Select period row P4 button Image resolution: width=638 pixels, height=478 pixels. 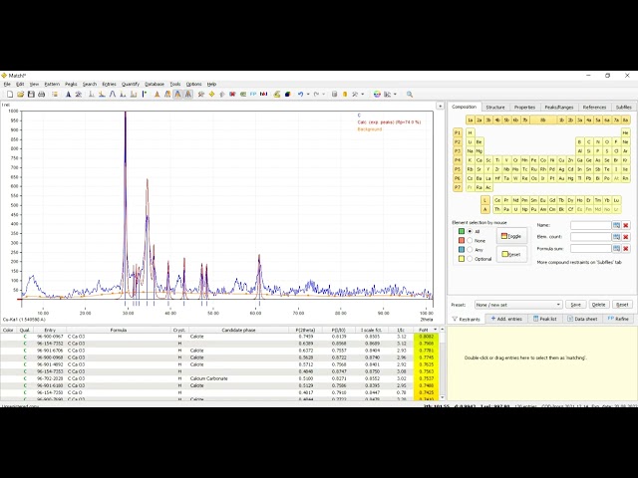click(x=458, y=160)
